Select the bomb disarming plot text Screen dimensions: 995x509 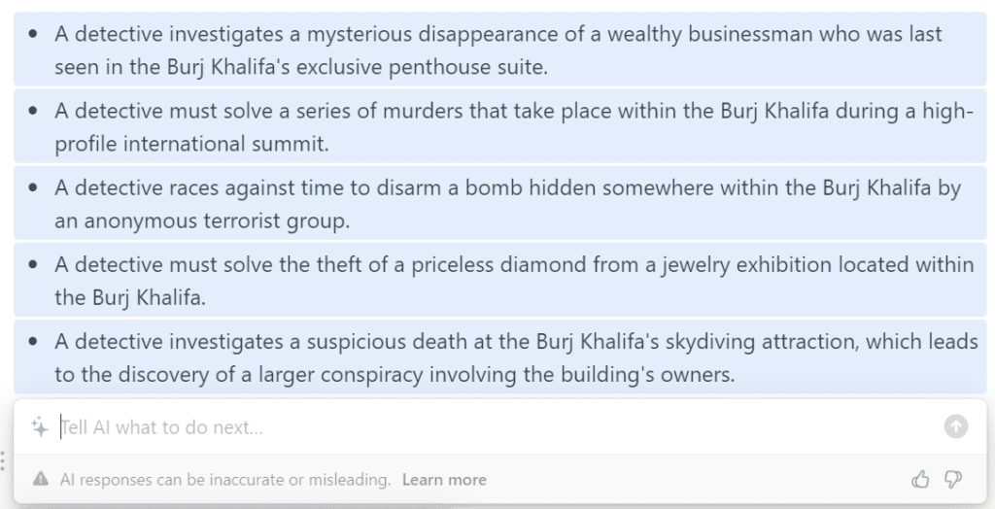[x=507, y=204]
